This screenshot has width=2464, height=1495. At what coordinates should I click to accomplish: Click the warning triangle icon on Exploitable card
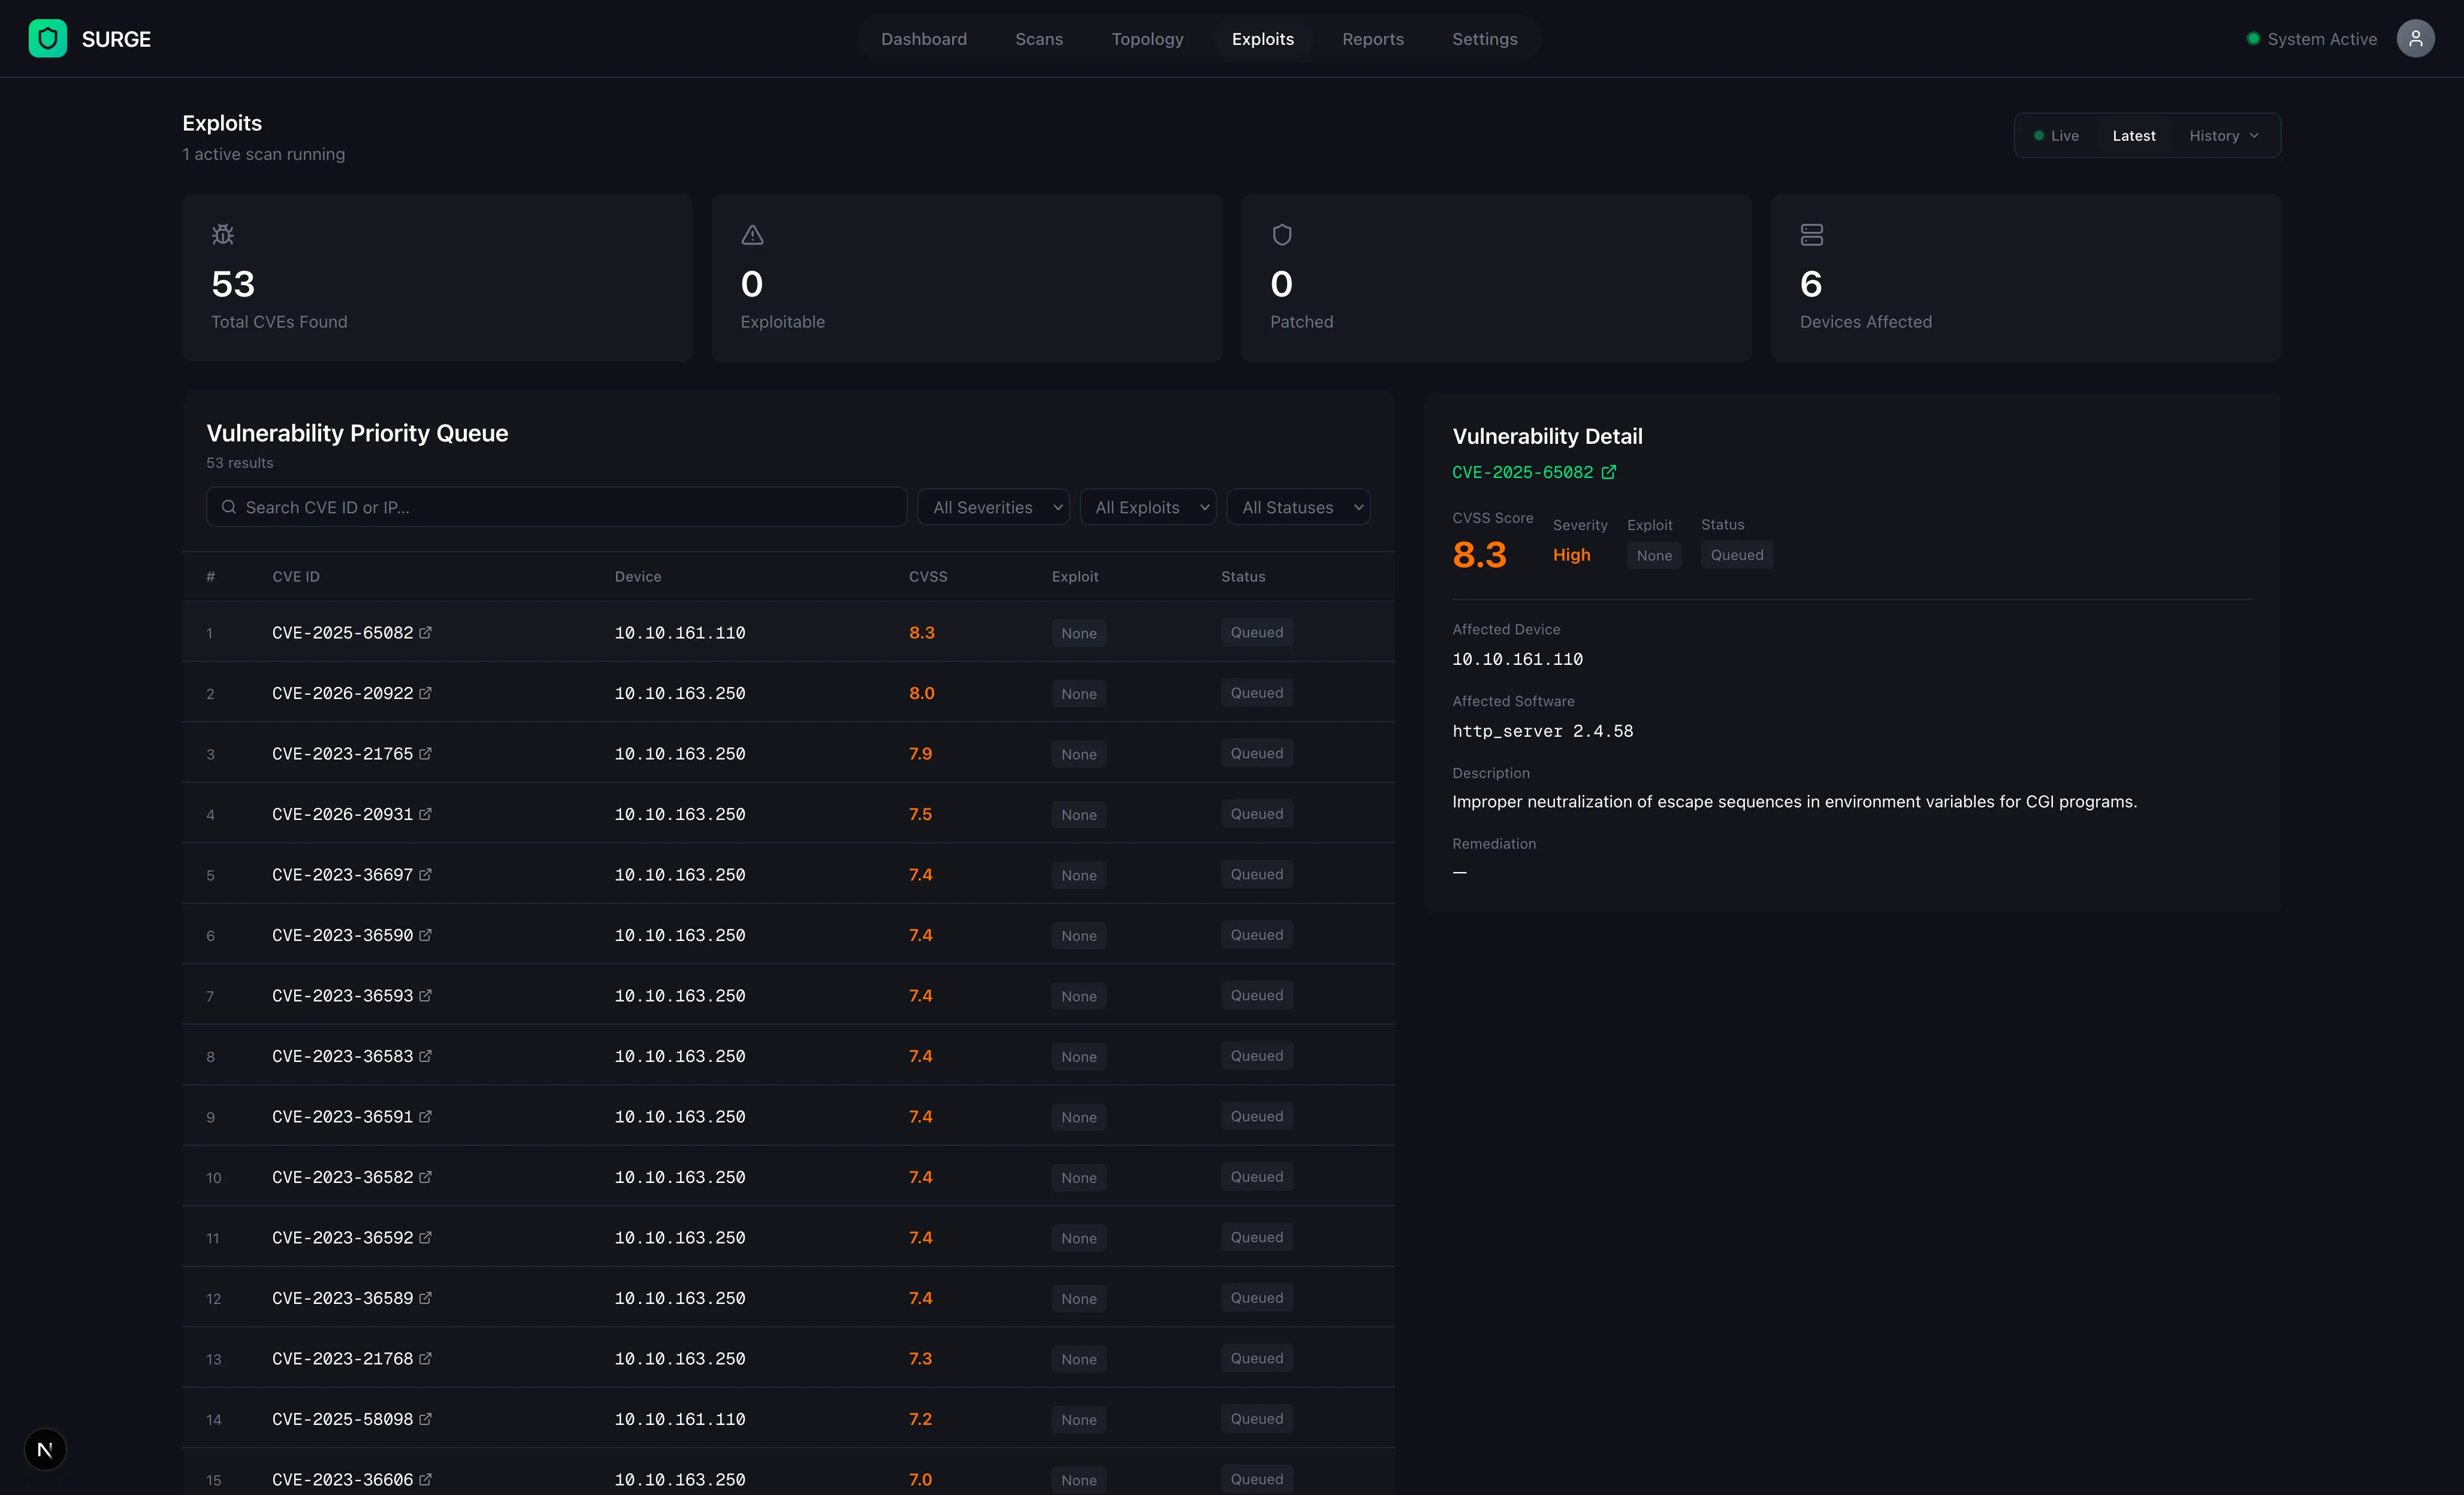click(752, 235)
